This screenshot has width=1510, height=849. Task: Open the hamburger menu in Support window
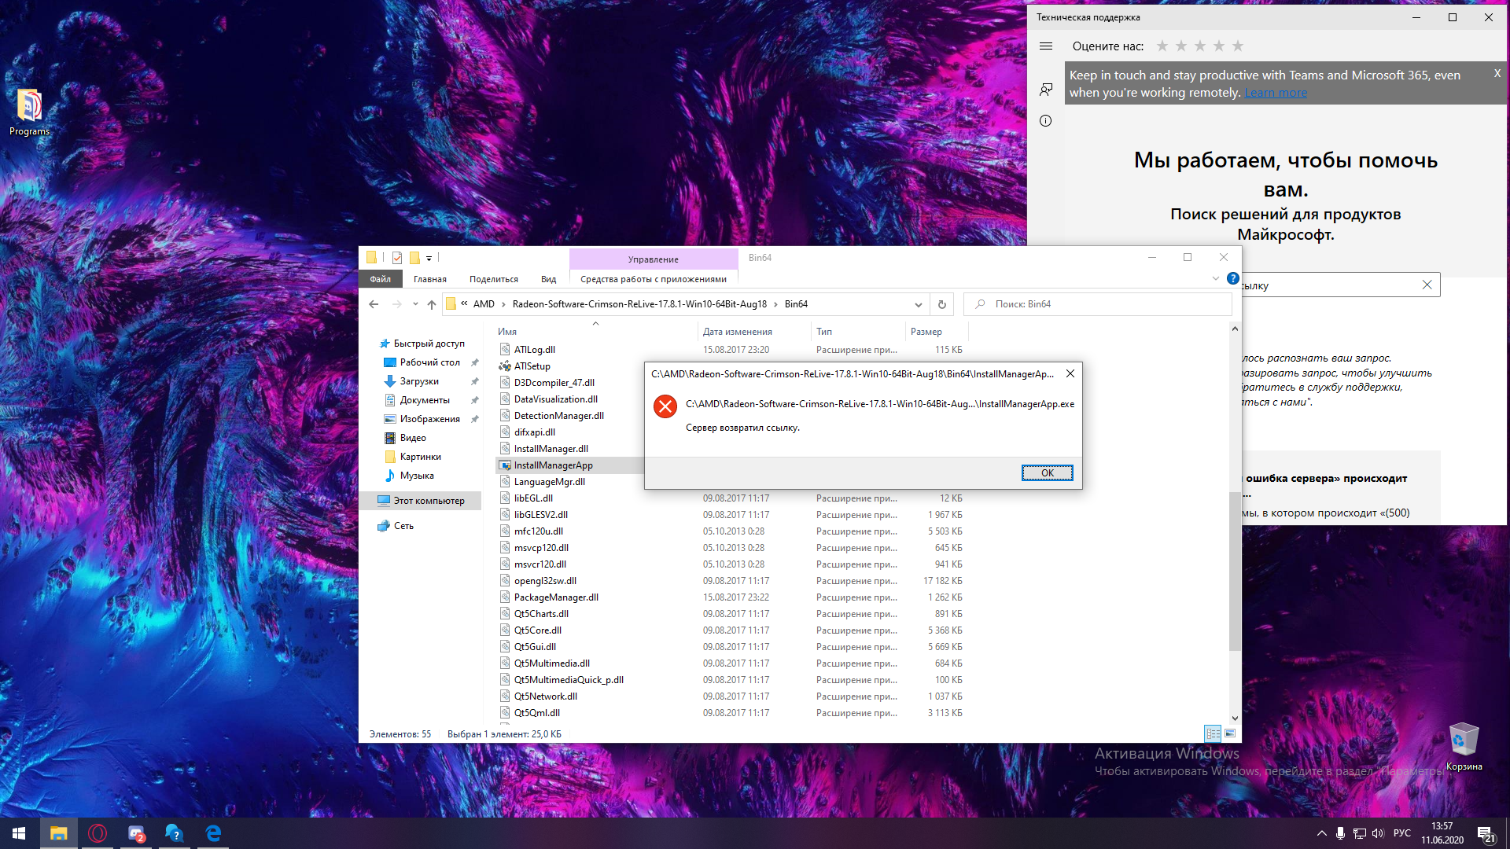click(1045, 46)
